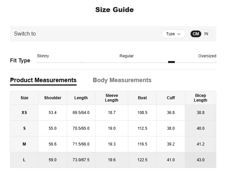Click the Size Guide heading
This screenshot has width=225, height=172.
pos(114,10)
